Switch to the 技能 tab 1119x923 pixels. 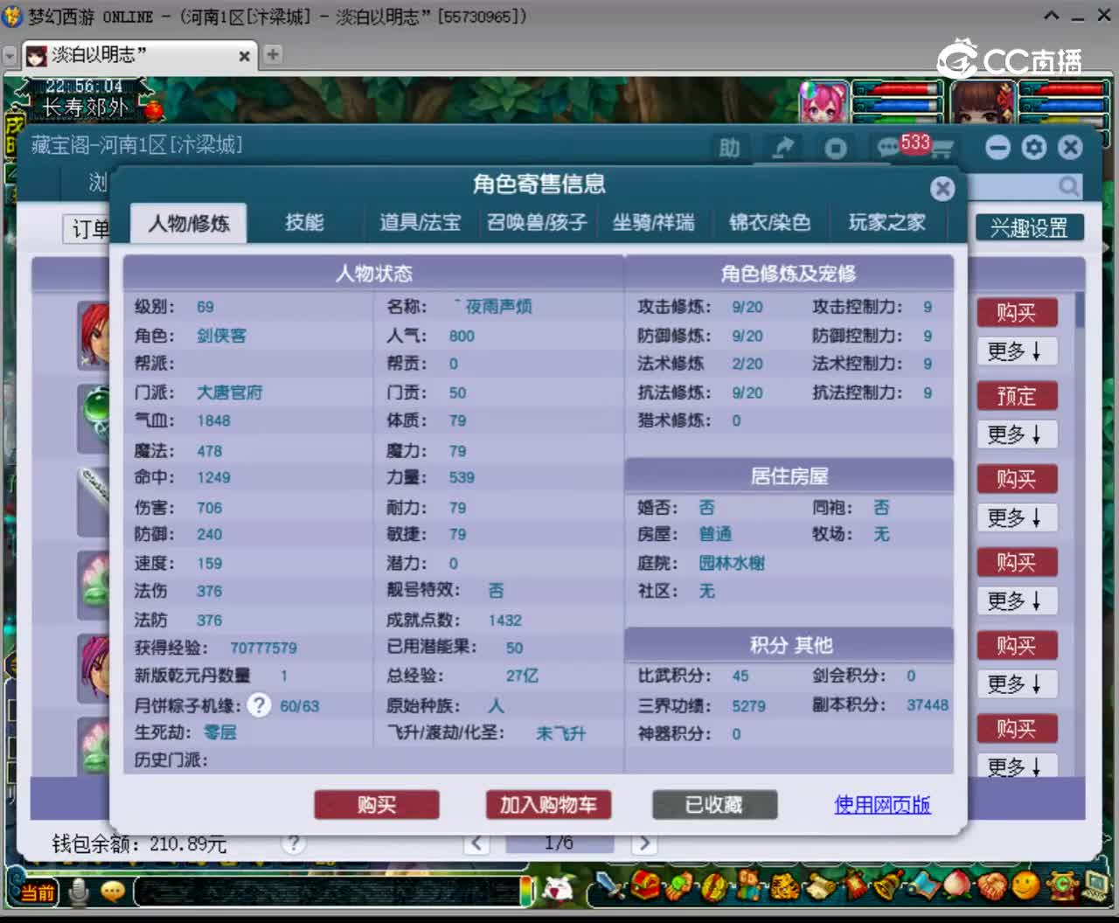pos(304,223)
